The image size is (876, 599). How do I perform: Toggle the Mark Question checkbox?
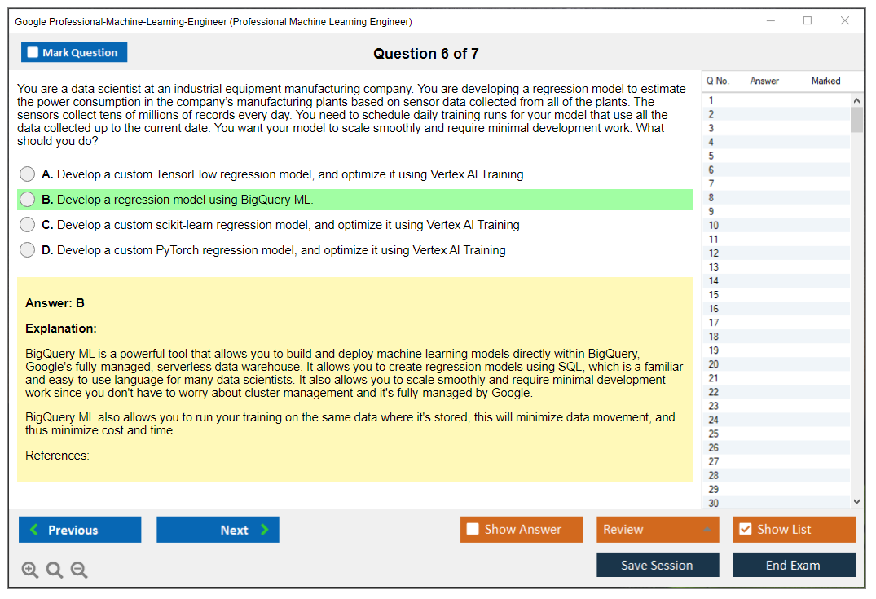click(x=33, y=53)
